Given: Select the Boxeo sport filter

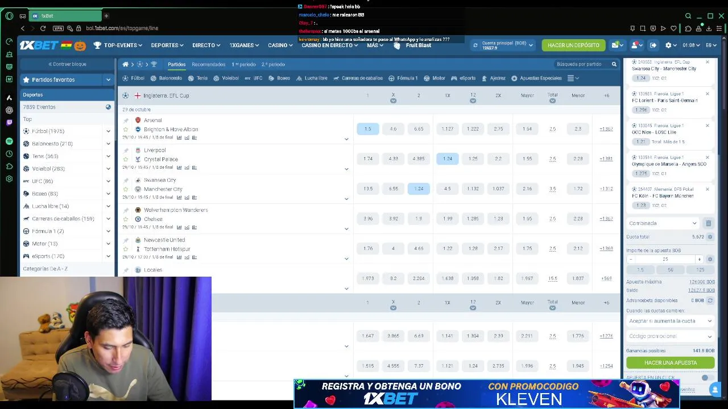Looking at the screenshot, I should (x=279, y=78).
